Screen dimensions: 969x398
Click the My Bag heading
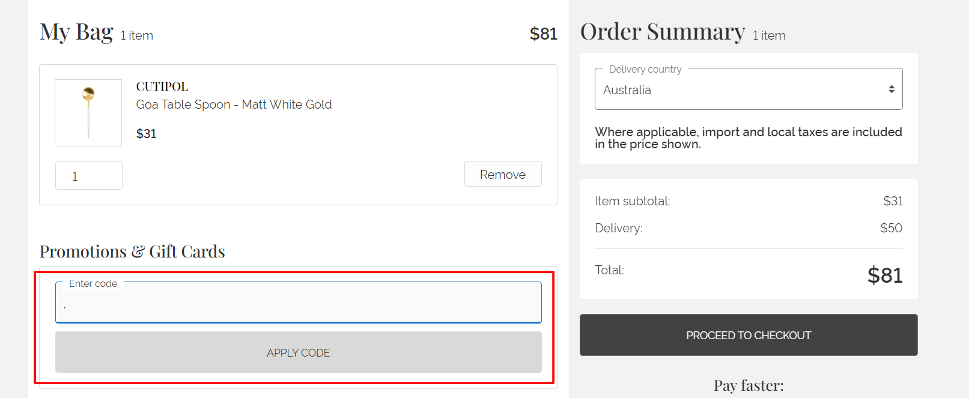[x=76, y=33]
